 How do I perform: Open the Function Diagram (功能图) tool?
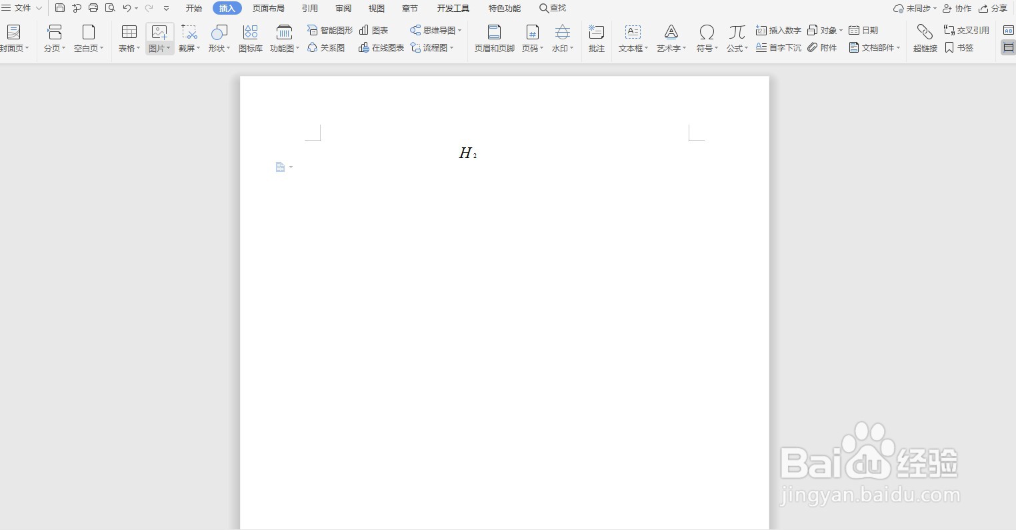(x=285, y=39)
